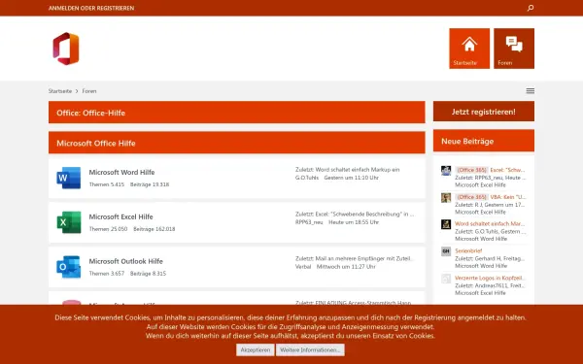Click the Office logo in header
Image resolution: width=583 pixels, height=364 pixels.
tap(66, 49)
